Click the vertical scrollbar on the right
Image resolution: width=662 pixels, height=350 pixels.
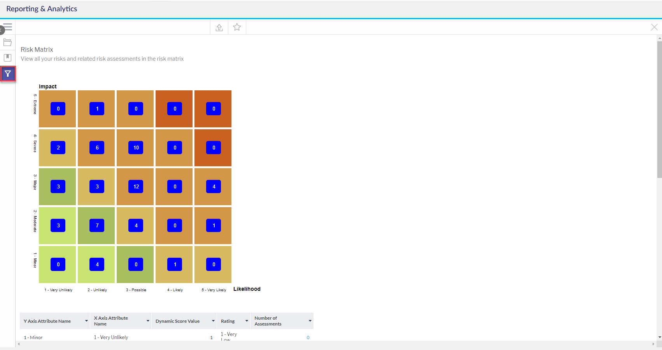659,109
